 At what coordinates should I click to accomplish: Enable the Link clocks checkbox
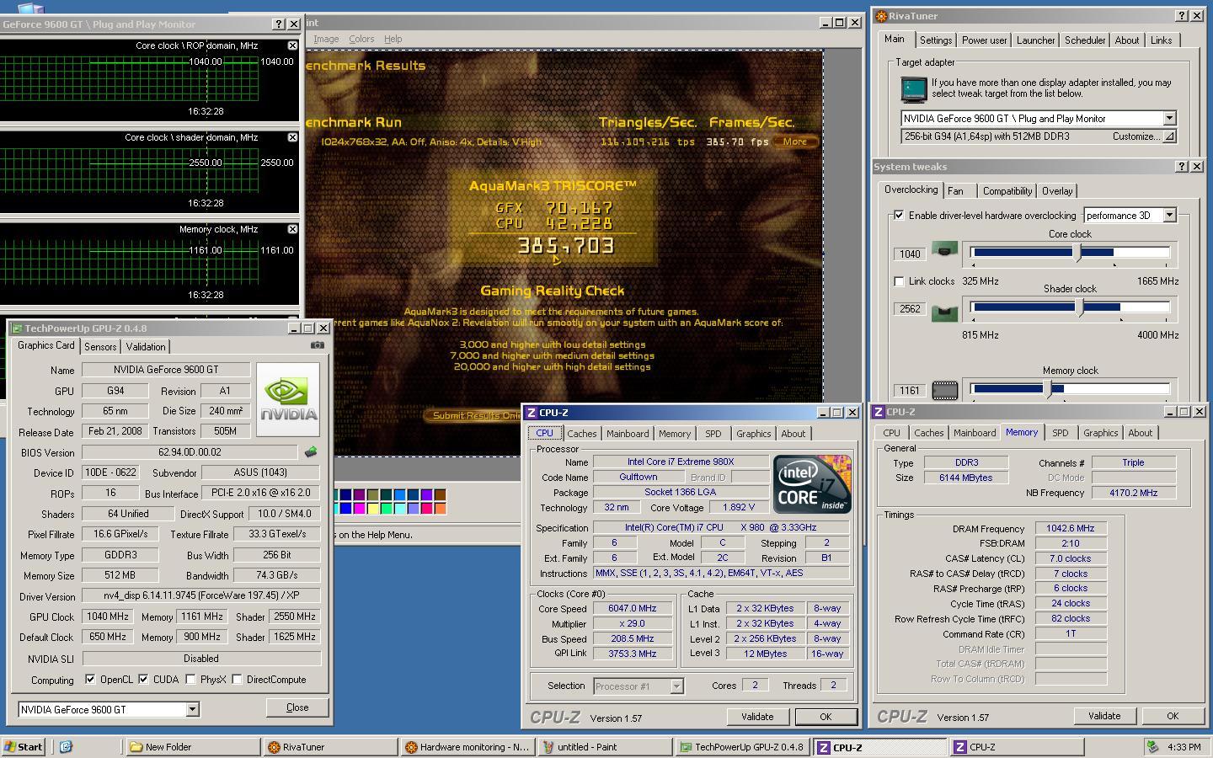point(899,281)
